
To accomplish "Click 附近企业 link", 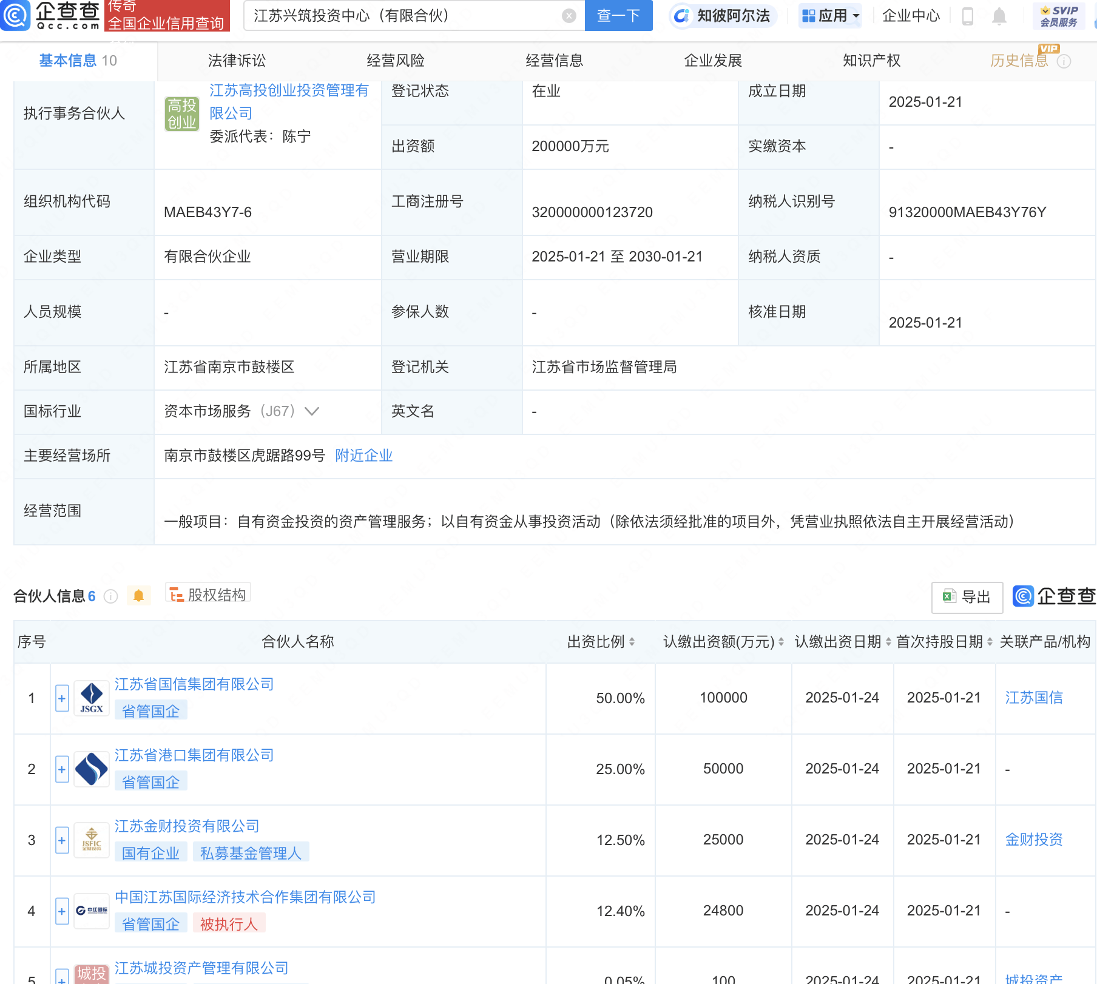I will pos(364,456).
